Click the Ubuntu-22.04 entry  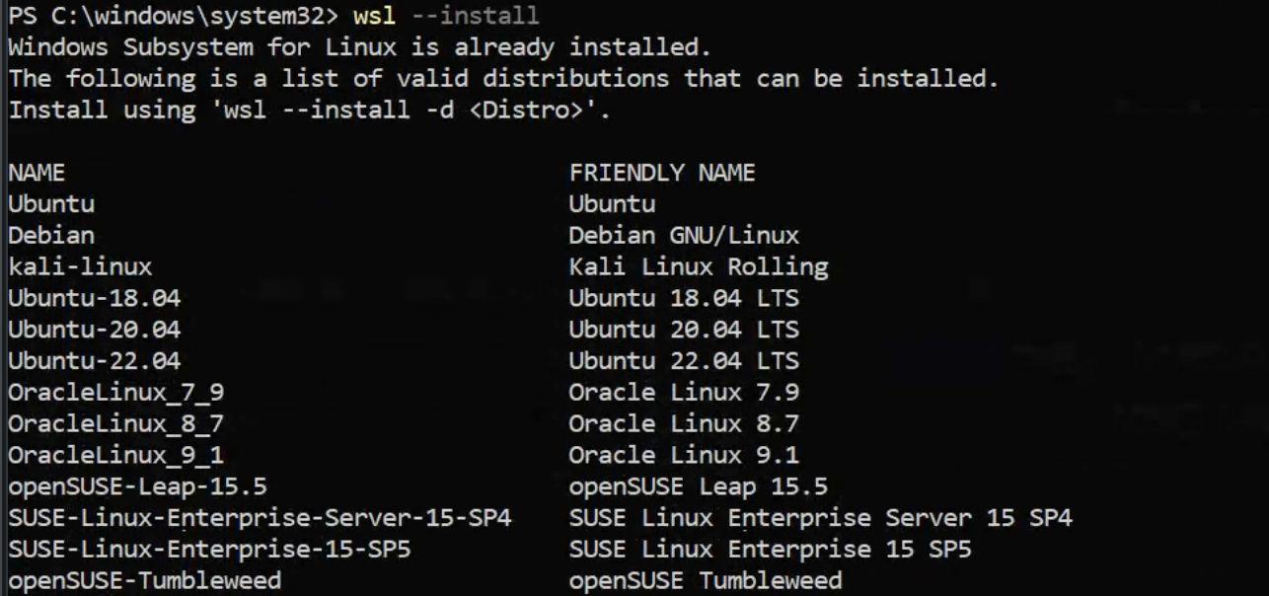(x=95, y=361)
